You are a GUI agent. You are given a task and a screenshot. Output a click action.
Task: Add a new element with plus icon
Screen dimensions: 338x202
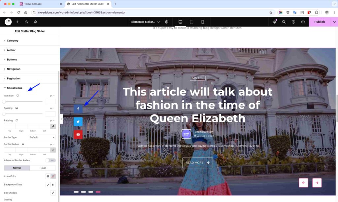(17, 22)
